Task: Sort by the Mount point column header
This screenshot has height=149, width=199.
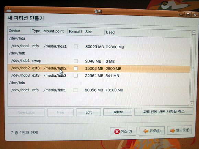Action: [55, 31]
